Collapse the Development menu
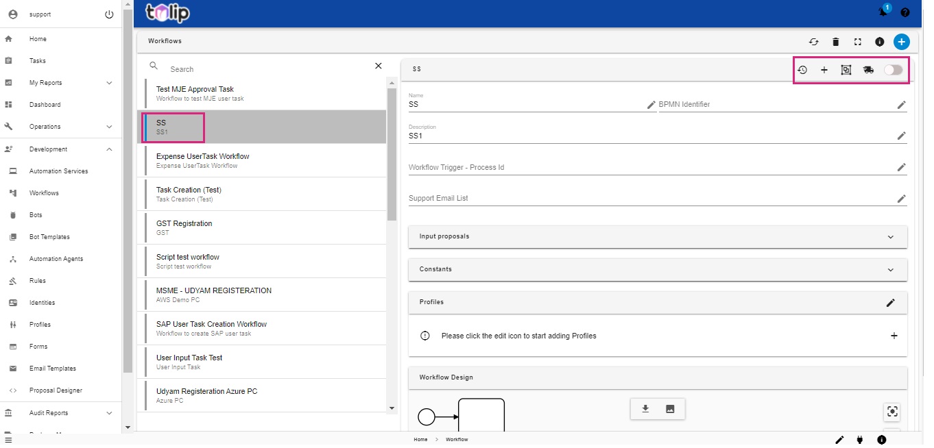Screen dimensions: 934x448 click(x=60, y=149)
